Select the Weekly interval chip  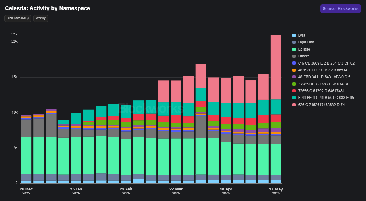pos(41,18)
